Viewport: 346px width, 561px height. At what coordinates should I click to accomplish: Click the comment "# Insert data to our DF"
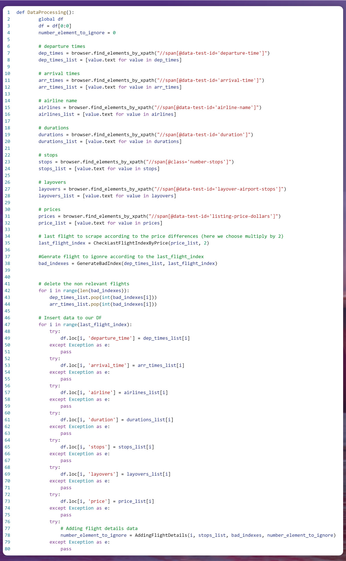pyautogui.click(x=70, y=318)
